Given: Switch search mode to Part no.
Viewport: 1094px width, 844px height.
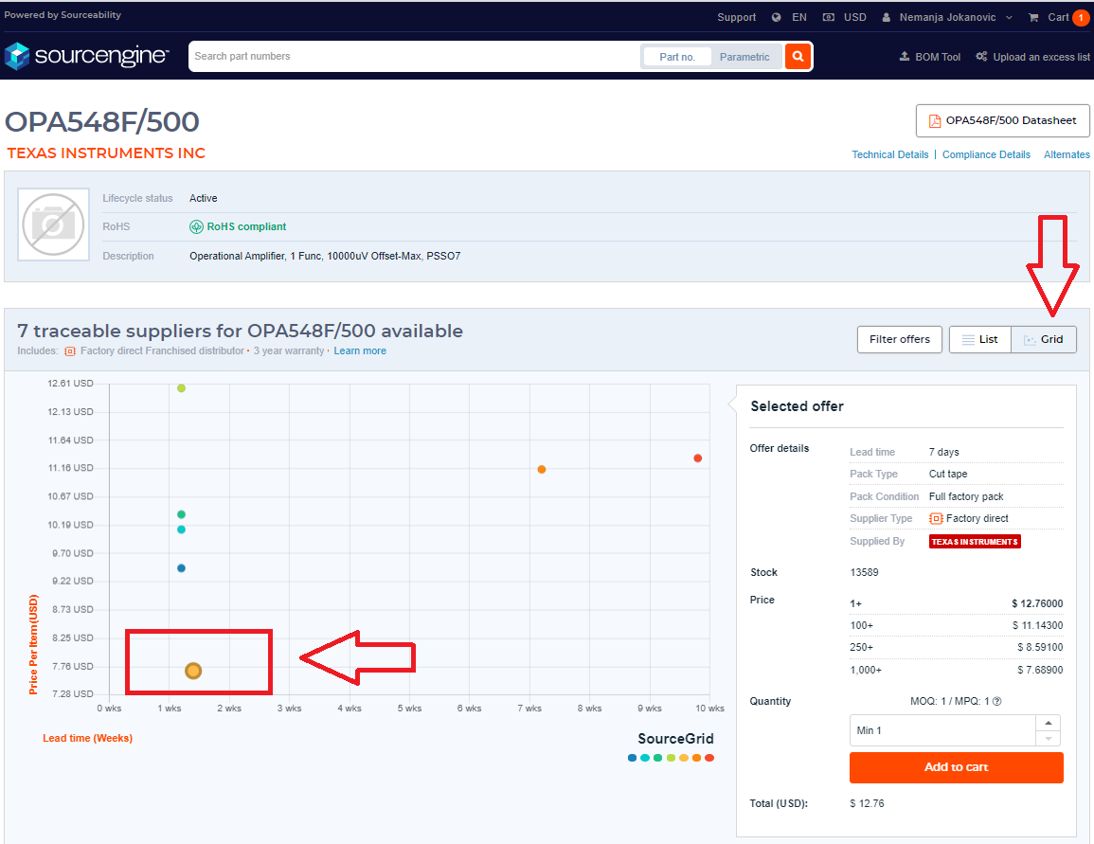Looking at the screenshot, I should (x=677, y=57).
